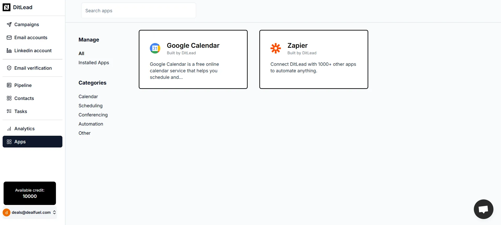The image size is (501, 225).
Task: Click inside the Search apps field
Action: (x=138, y=11)
